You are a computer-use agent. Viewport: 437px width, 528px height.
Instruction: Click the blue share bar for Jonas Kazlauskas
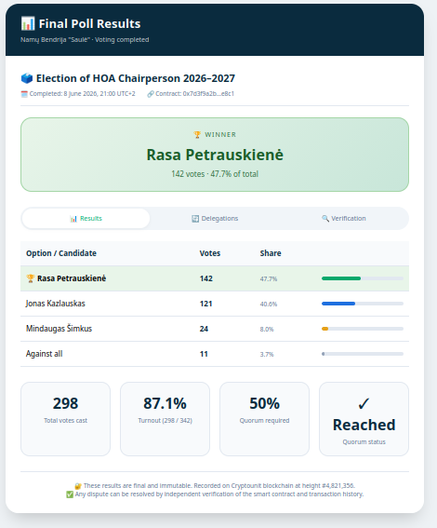[338, 304]
